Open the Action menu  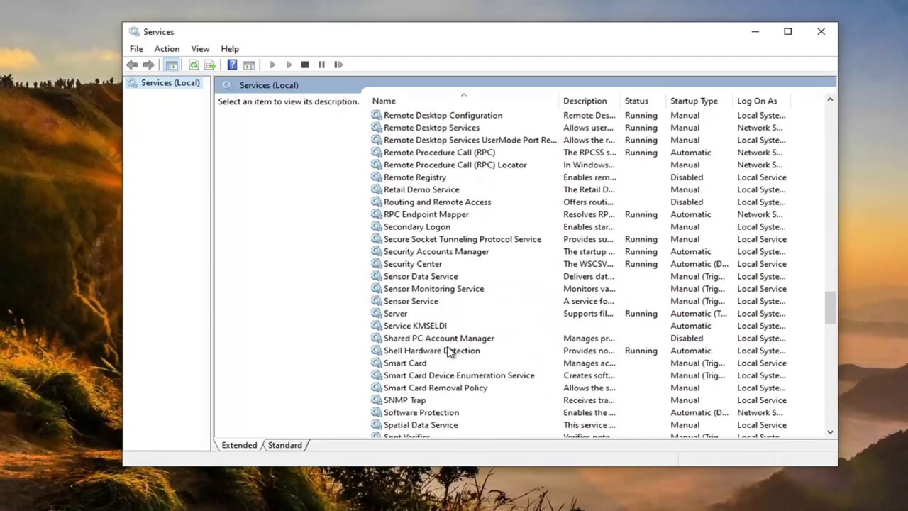167,49
